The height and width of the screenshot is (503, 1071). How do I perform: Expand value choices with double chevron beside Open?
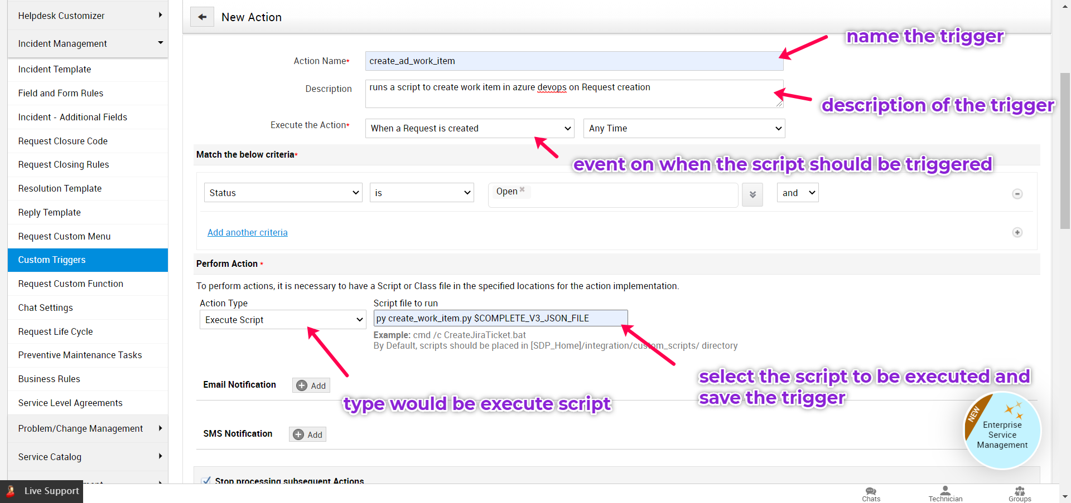click(x=752, y=194)
